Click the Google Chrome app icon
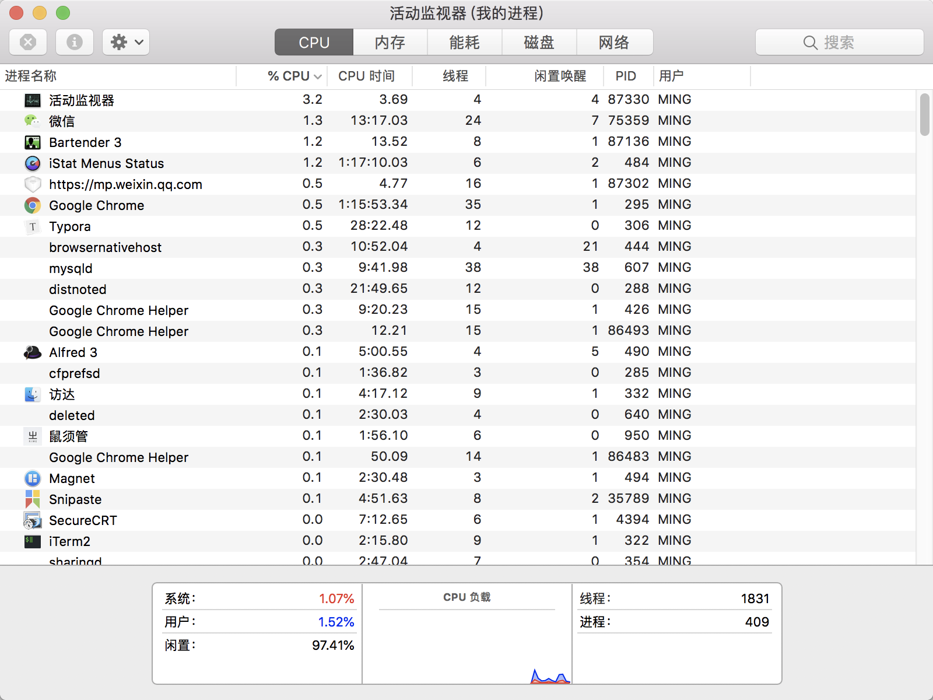 click(x=33, y=205)
